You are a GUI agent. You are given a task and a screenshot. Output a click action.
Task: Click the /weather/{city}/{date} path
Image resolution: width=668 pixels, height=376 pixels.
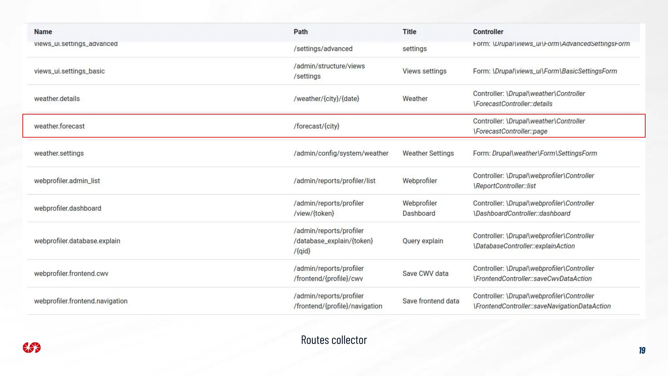pyautogui.click(x=326, y=99)
